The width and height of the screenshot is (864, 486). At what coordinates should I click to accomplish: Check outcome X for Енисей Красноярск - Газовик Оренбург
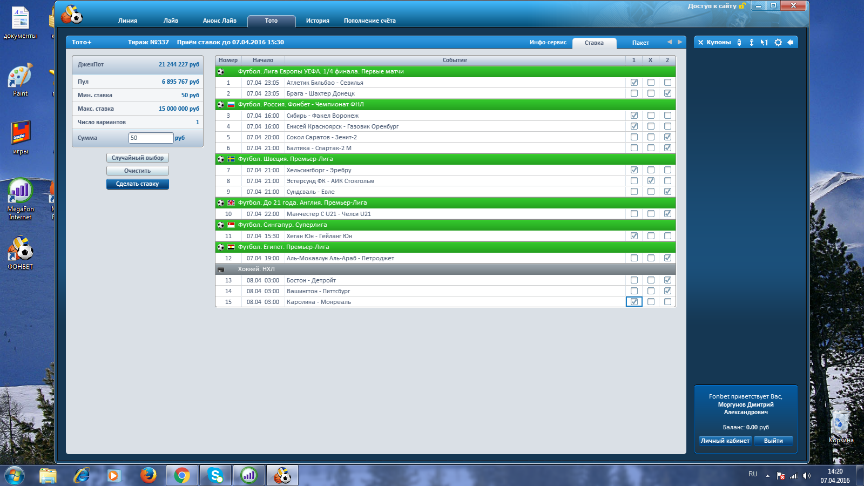click(651, 126)
